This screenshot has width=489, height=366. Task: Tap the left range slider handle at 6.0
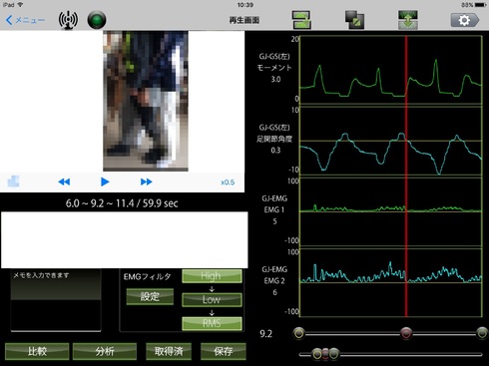tap(299, 333)
